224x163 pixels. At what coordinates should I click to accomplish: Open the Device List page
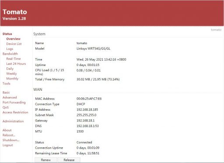pyautogui.click(x=14, y=44)
